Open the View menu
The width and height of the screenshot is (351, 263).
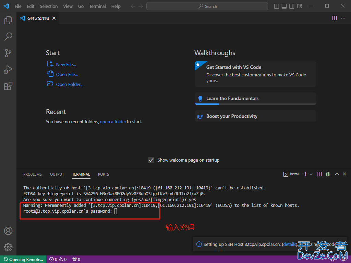68,6
